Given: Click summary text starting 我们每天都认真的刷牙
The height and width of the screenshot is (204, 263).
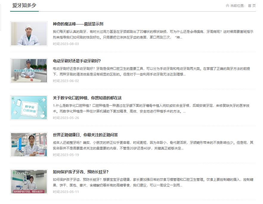Looking at the screenshot, I should [153, 34].
